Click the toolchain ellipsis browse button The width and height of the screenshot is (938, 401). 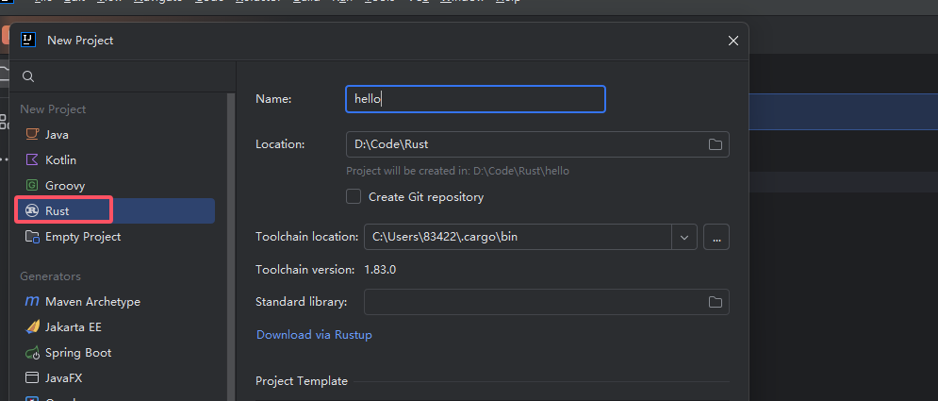pyautogui.click(x=716, y=237)
